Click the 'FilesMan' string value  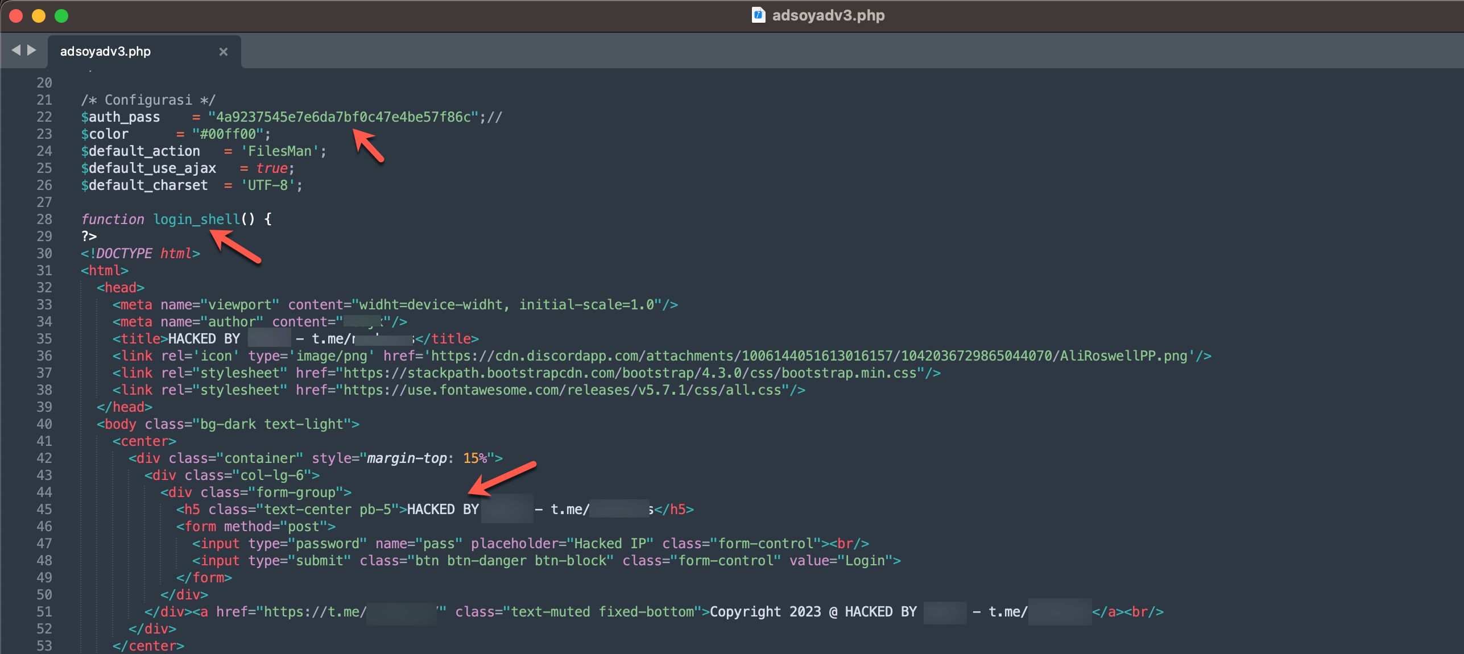pyautogui.click(x=280, y=151)
